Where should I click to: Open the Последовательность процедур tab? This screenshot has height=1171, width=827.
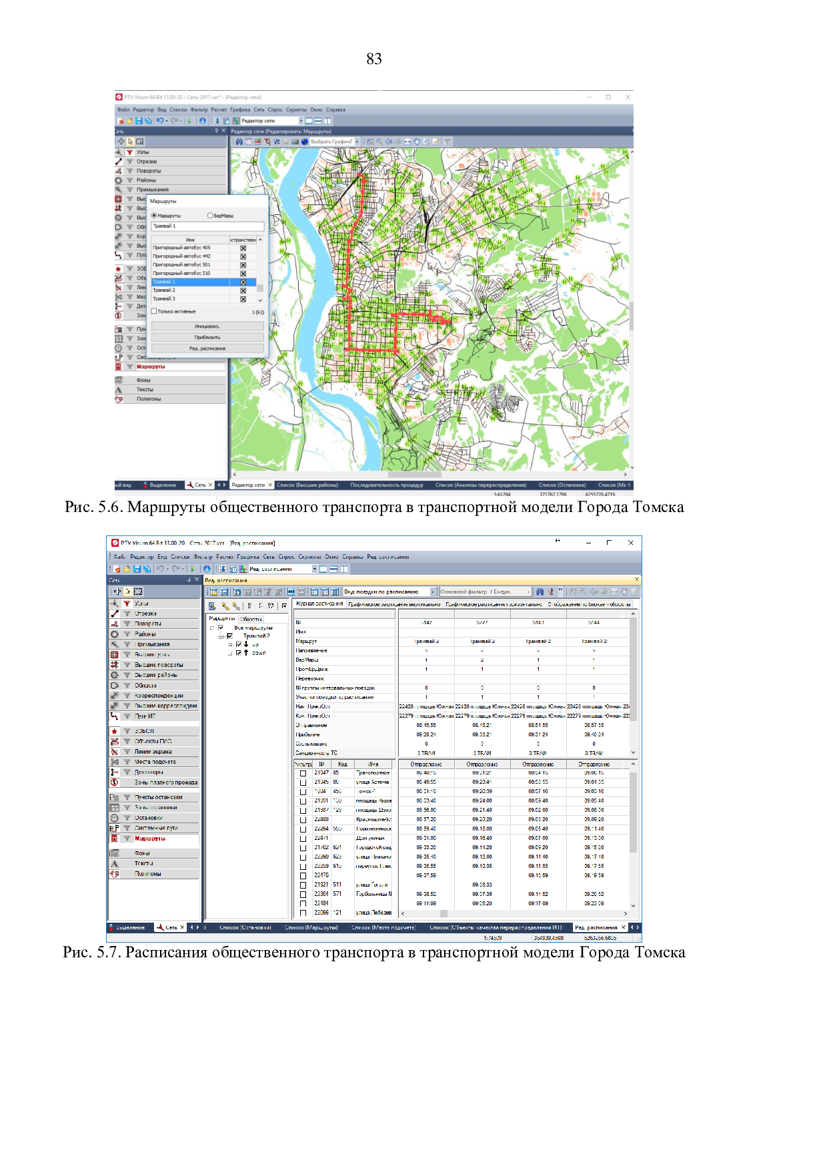[387, 485]
